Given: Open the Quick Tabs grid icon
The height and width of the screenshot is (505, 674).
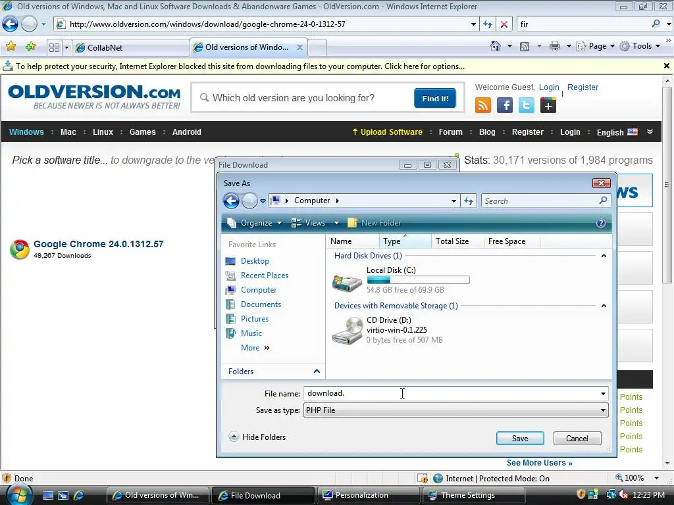Looking at the screenshot, I should click(x=54, y=47).
